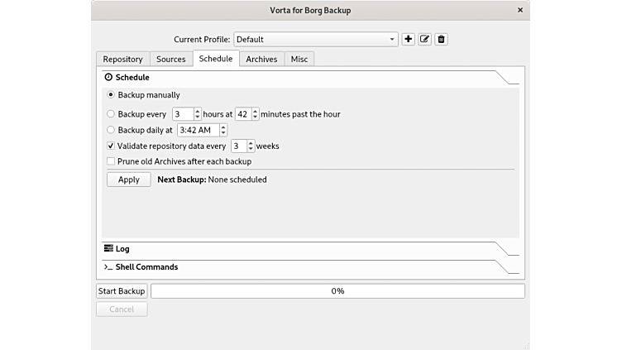Screen dimensions: 622x350
Task: Switch to the Repository tab
Action: click(x=122, y=59)
